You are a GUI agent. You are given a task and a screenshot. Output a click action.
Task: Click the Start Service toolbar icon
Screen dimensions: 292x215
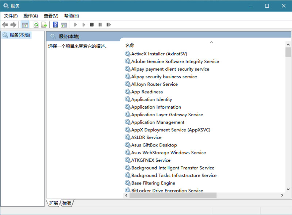click(75, 24)
